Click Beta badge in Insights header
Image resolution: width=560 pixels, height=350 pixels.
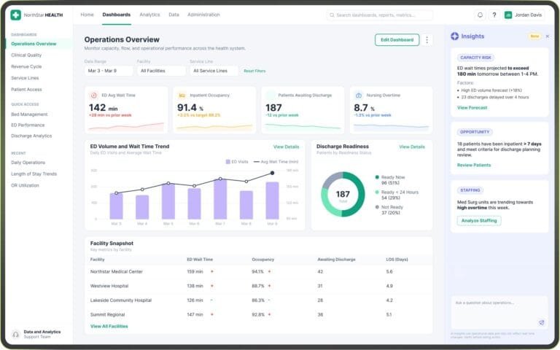click(x=534, y=36)
